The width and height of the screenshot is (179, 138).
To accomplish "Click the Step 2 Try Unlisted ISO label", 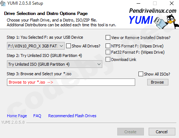I will 44,55.
